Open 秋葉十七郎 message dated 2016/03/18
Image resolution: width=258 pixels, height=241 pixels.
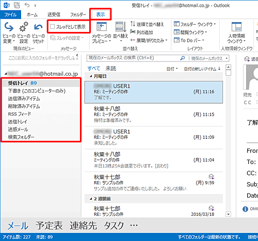154,211
